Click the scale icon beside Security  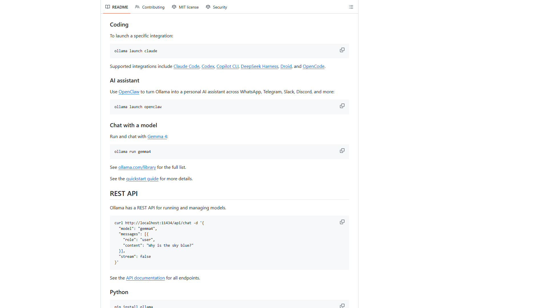(x=208, y=7)
